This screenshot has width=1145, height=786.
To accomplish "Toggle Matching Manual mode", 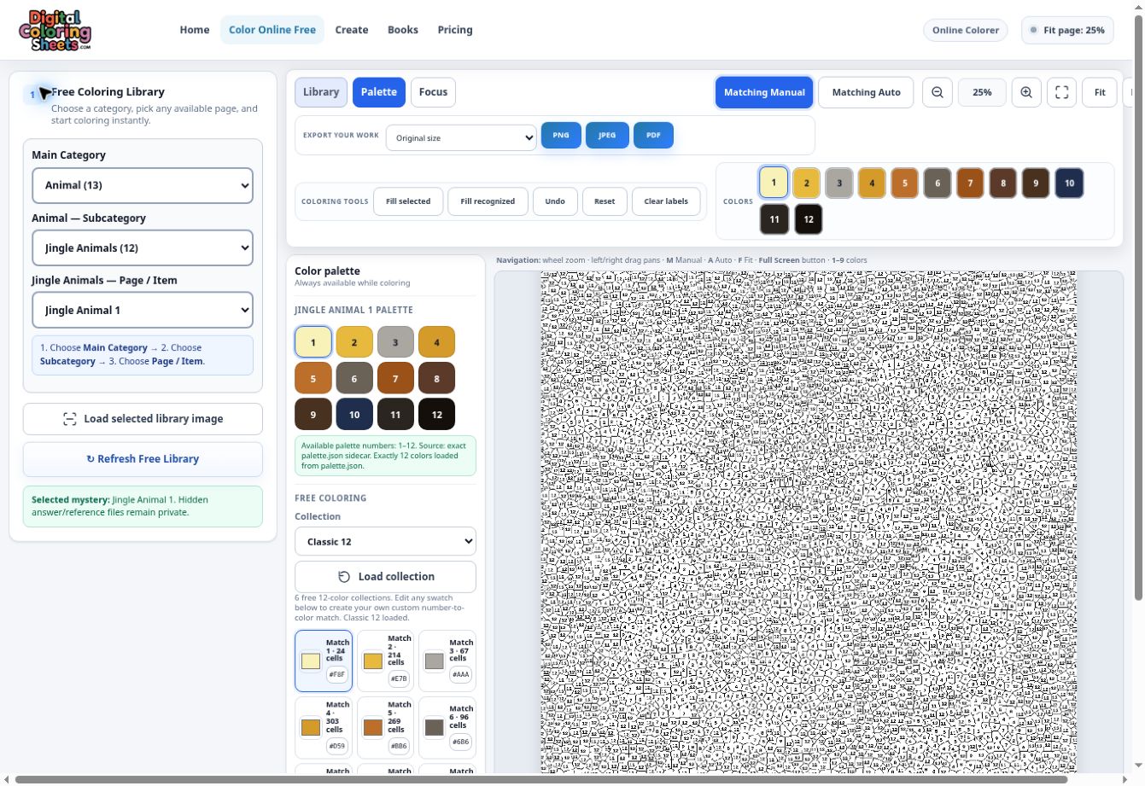I will pos(764,92).
